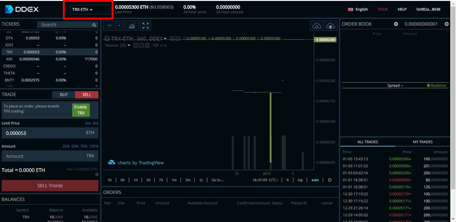
Task: Expand the chart interval dropdown arrow
Action: (119, 26)
